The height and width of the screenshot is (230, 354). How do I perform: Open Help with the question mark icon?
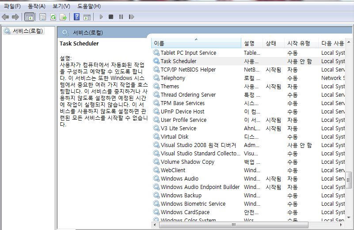pyautogui.click(x=77, y=17)
